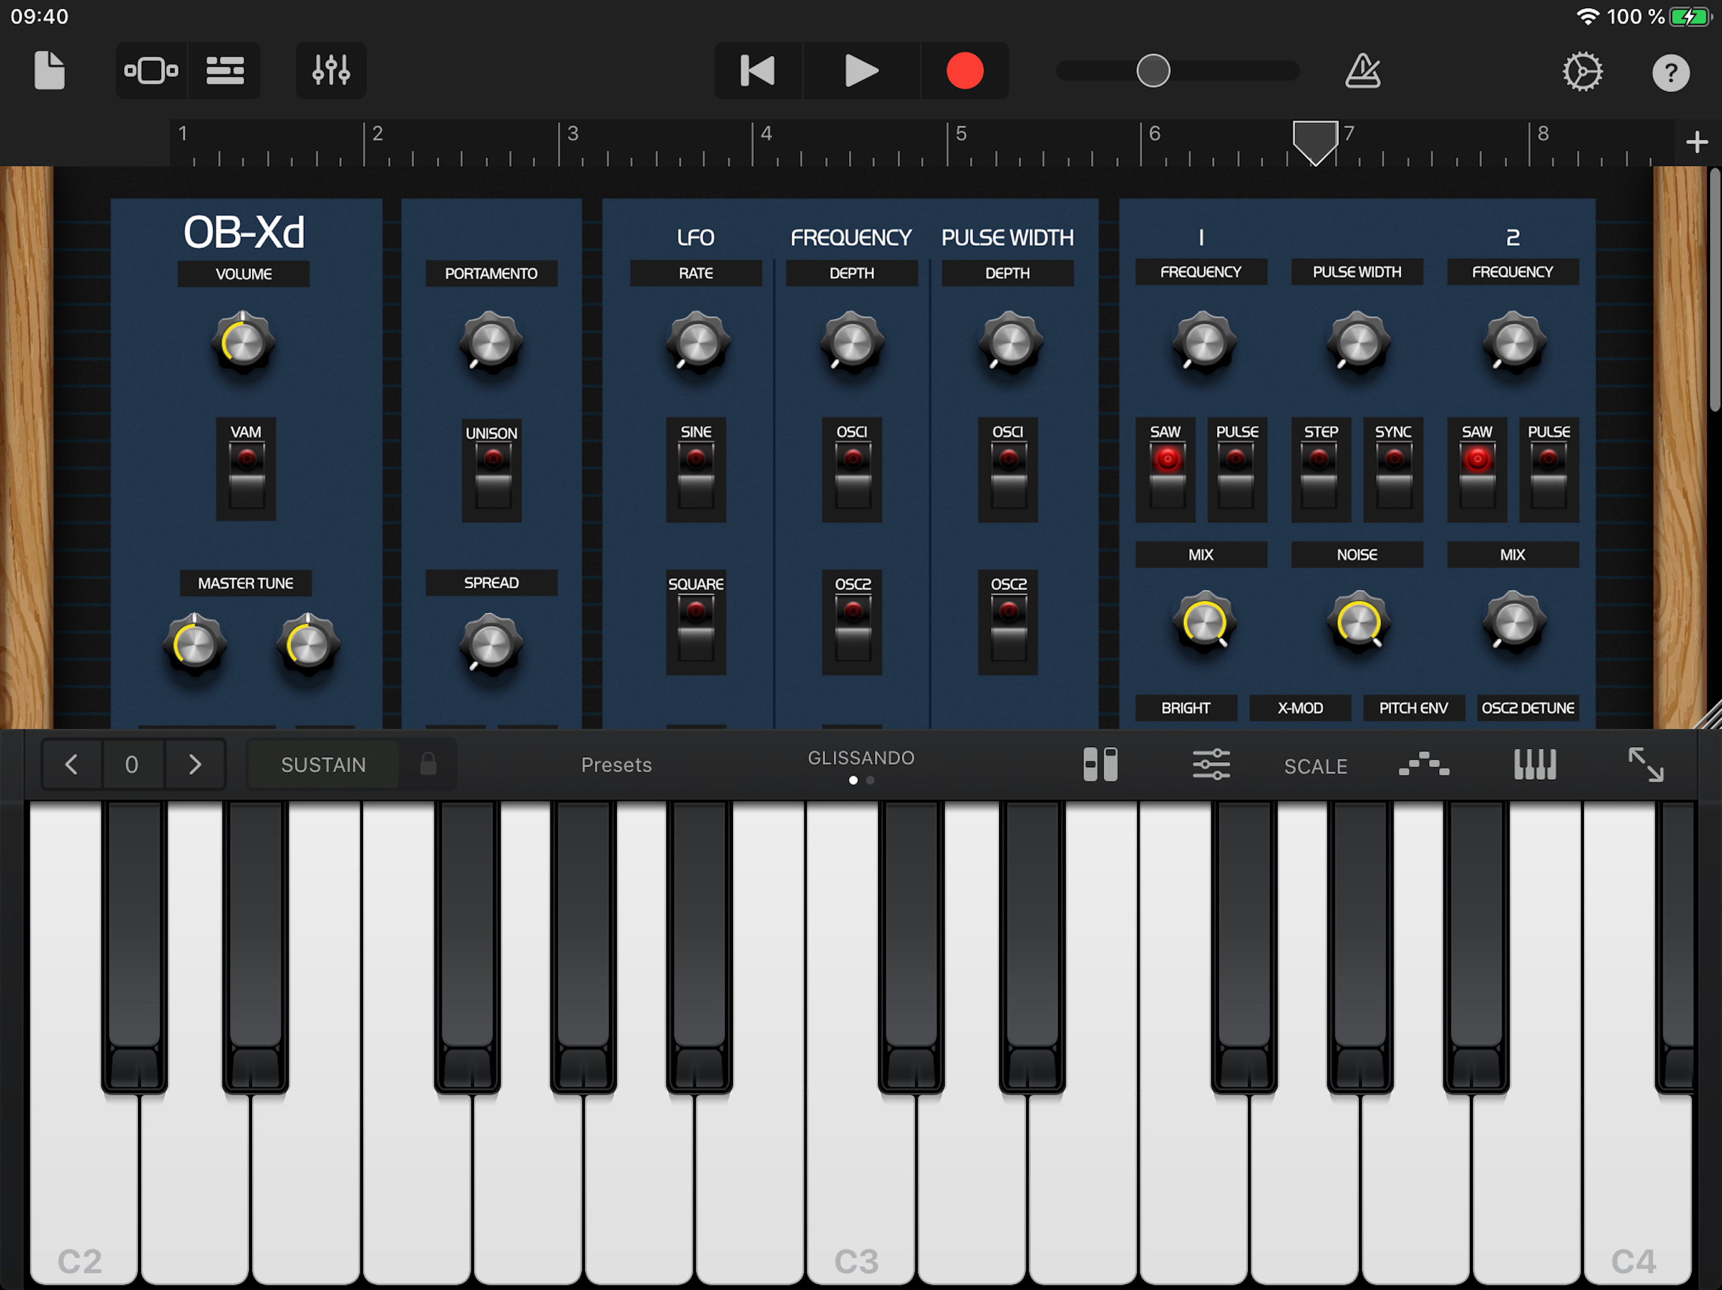The width and height of the screenshot is (1722, 1290).
Task: Click the master volume slider knob
Action: 1153,71
